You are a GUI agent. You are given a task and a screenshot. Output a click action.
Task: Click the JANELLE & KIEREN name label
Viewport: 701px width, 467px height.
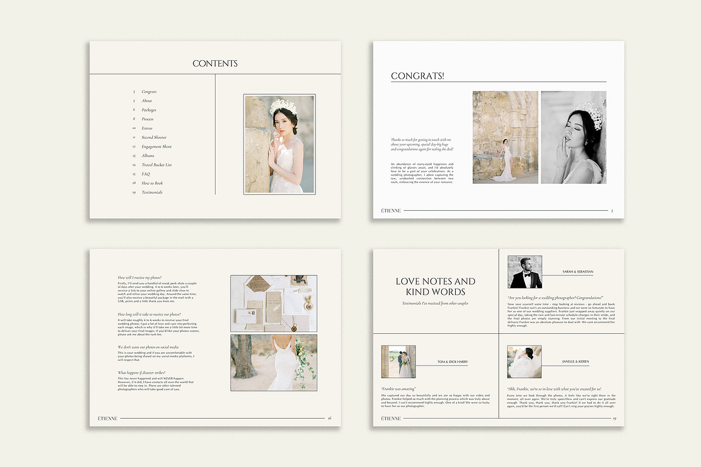click(x=575, y=362)
